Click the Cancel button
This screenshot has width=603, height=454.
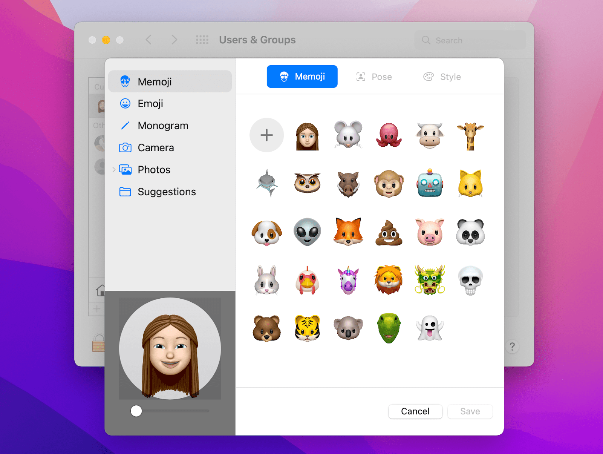[415, 411]
